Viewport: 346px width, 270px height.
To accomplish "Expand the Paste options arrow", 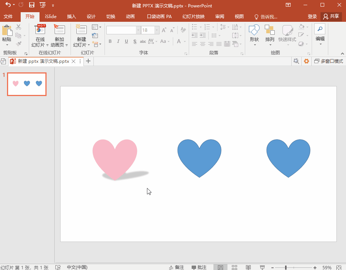I will (7, 45).
